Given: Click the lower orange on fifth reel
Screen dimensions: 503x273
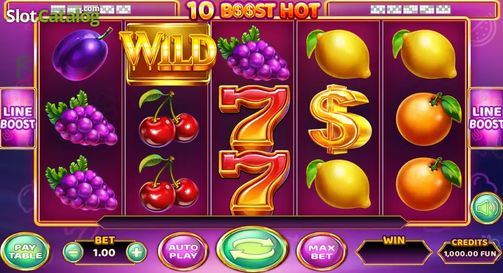Looking at the screenshot, I should click(x=428, y=184).
